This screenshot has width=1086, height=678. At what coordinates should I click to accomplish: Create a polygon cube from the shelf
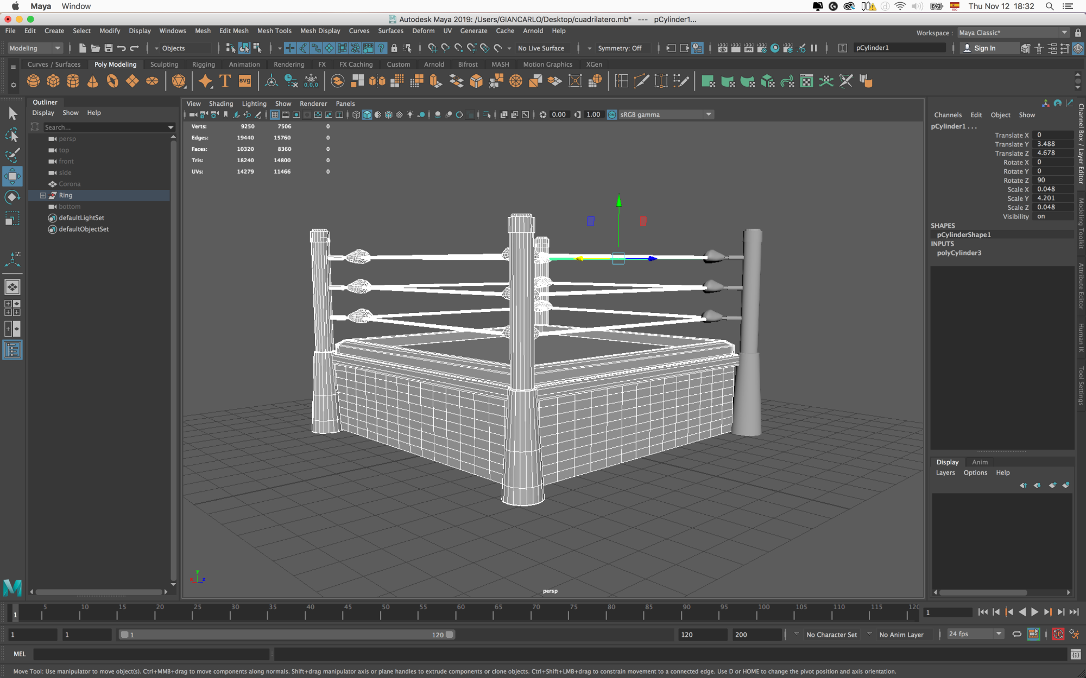[53, 81]
